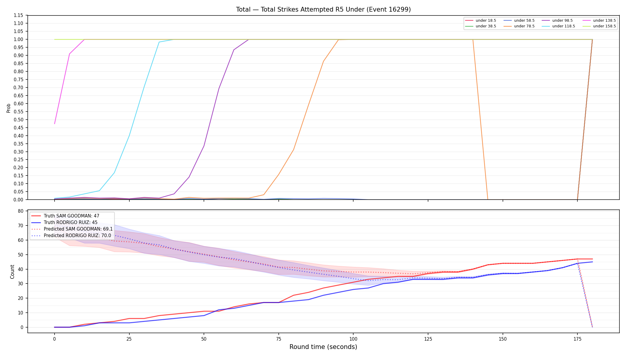Click the 'under 38.5' legend entry

coord(481,26)
